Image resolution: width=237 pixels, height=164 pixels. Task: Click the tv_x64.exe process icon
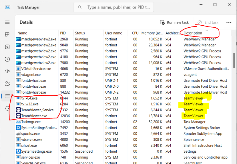[x=18, y=98]
